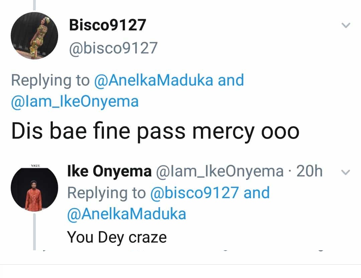Click "Replying to" label in Ike Onyema's tweet
361x278 pixels.
click(x=107, y=193)
